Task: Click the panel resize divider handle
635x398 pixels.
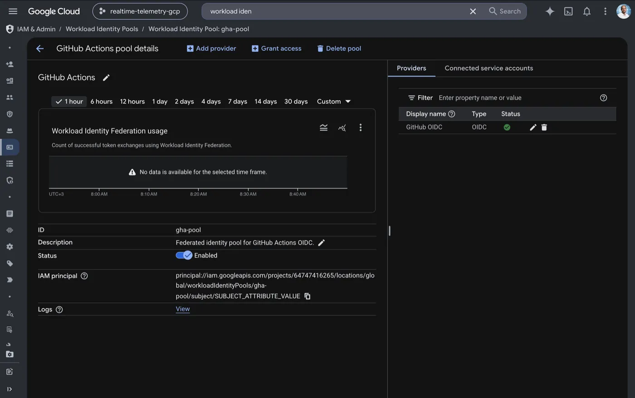Action: [390, 231]
